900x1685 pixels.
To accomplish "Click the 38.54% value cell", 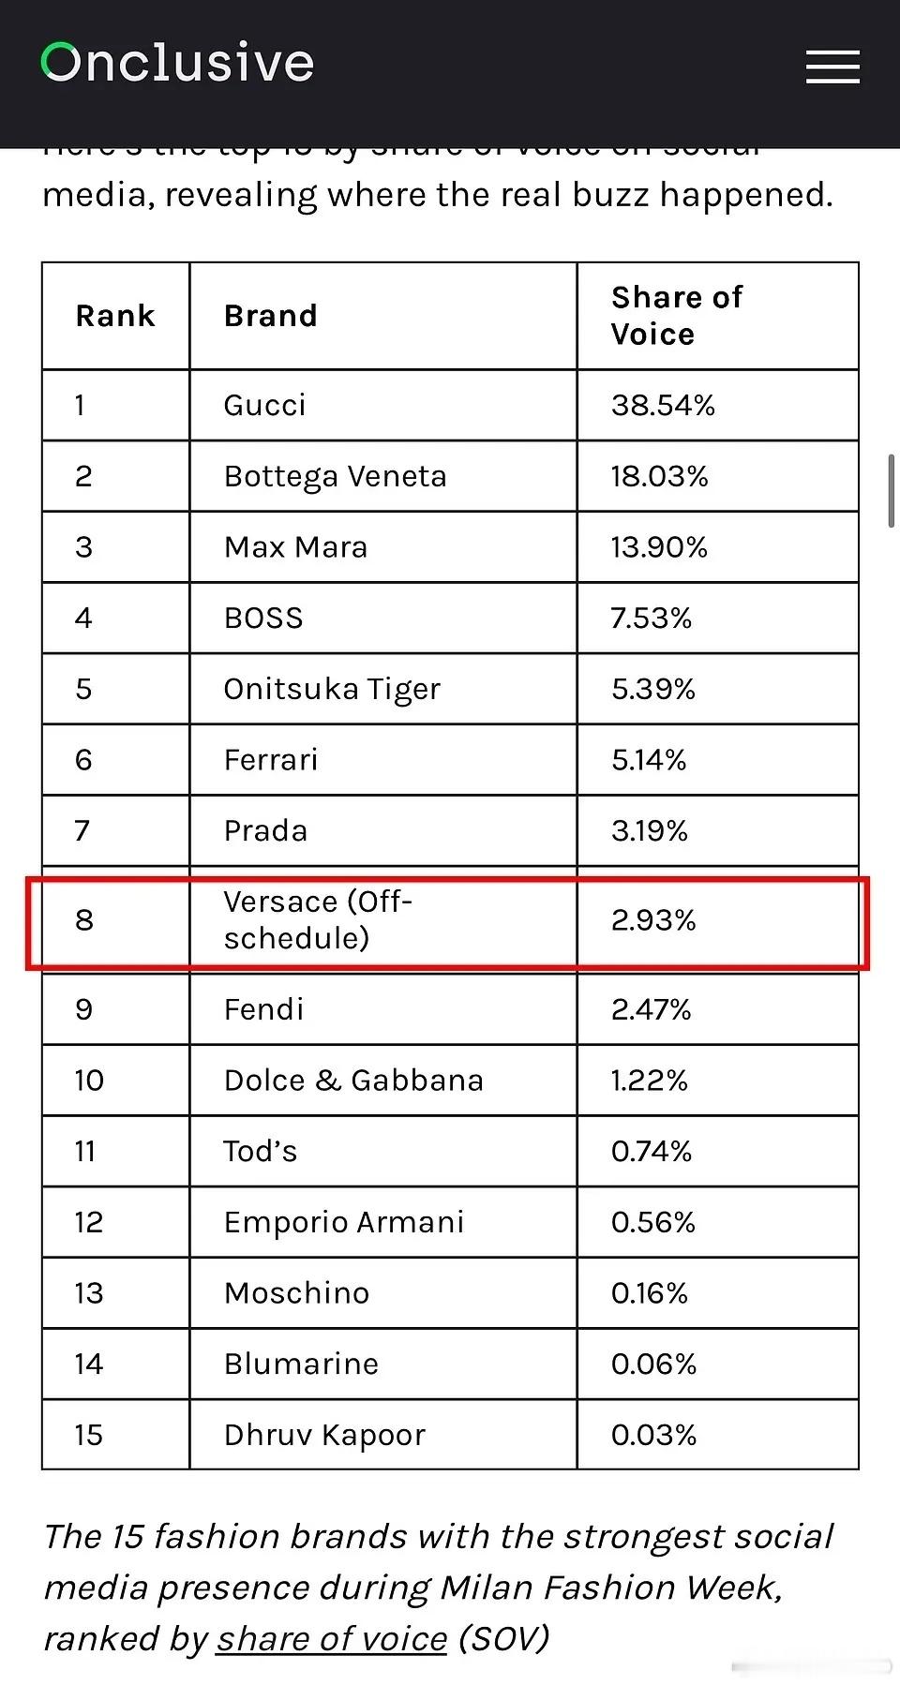I will click(663, 405).
